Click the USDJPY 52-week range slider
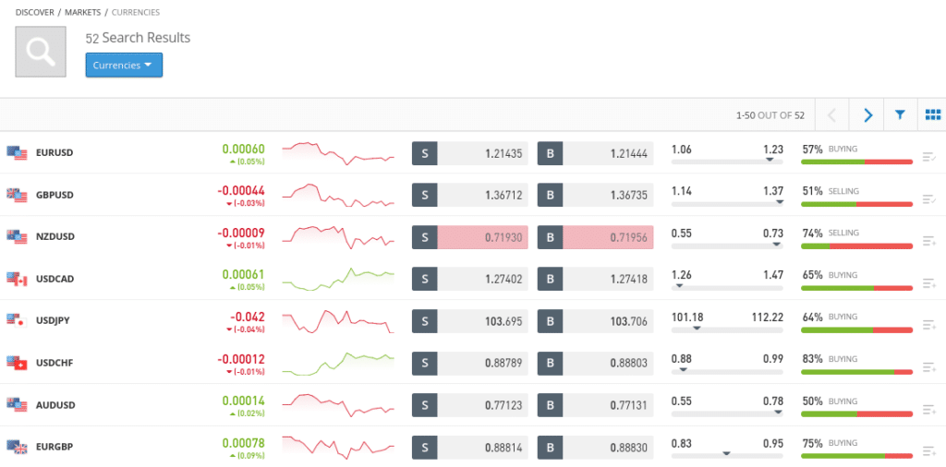946x467 pixels. point(727,329)
